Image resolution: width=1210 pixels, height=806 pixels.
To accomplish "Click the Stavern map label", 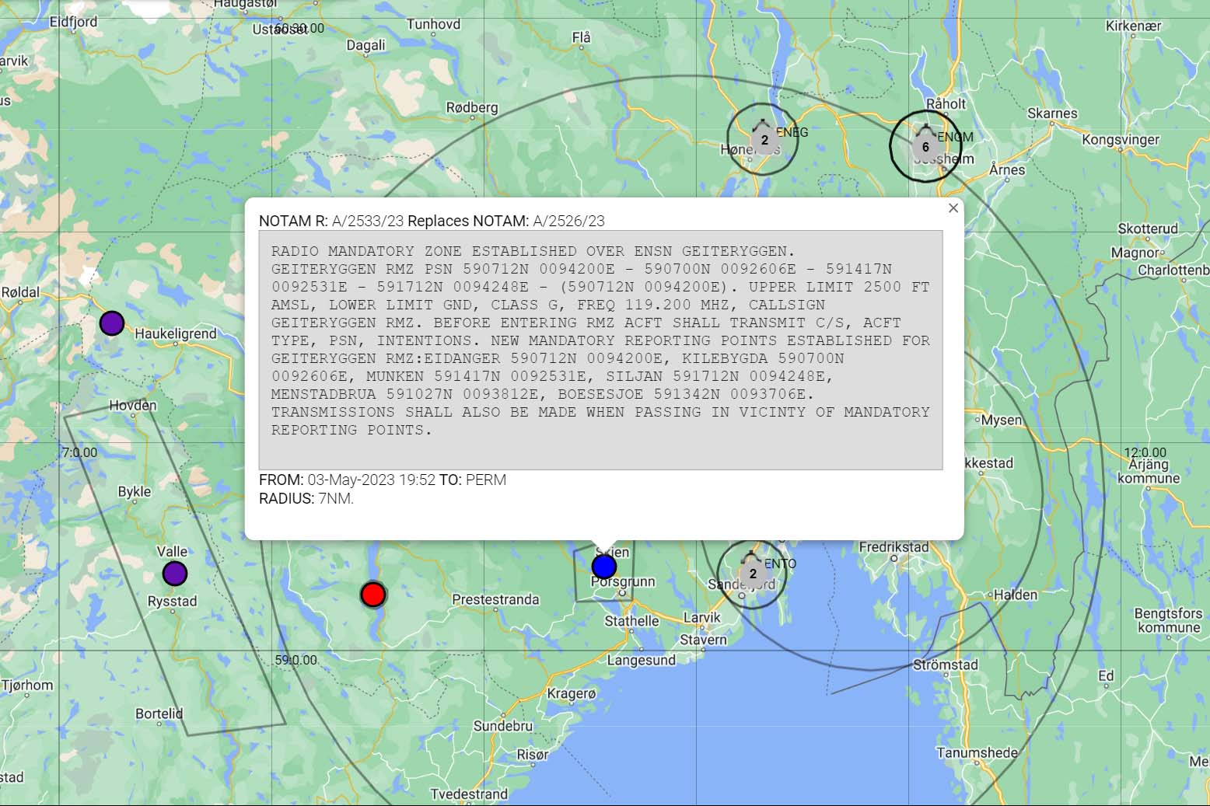I will (x=703, y=640).
